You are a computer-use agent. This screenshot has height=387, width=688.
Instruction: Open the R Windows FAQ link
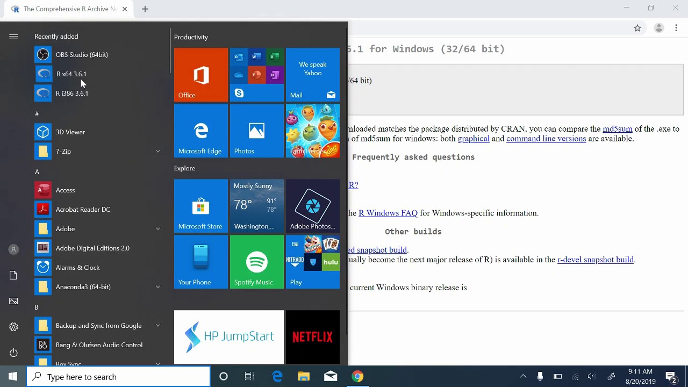(388, 213)
